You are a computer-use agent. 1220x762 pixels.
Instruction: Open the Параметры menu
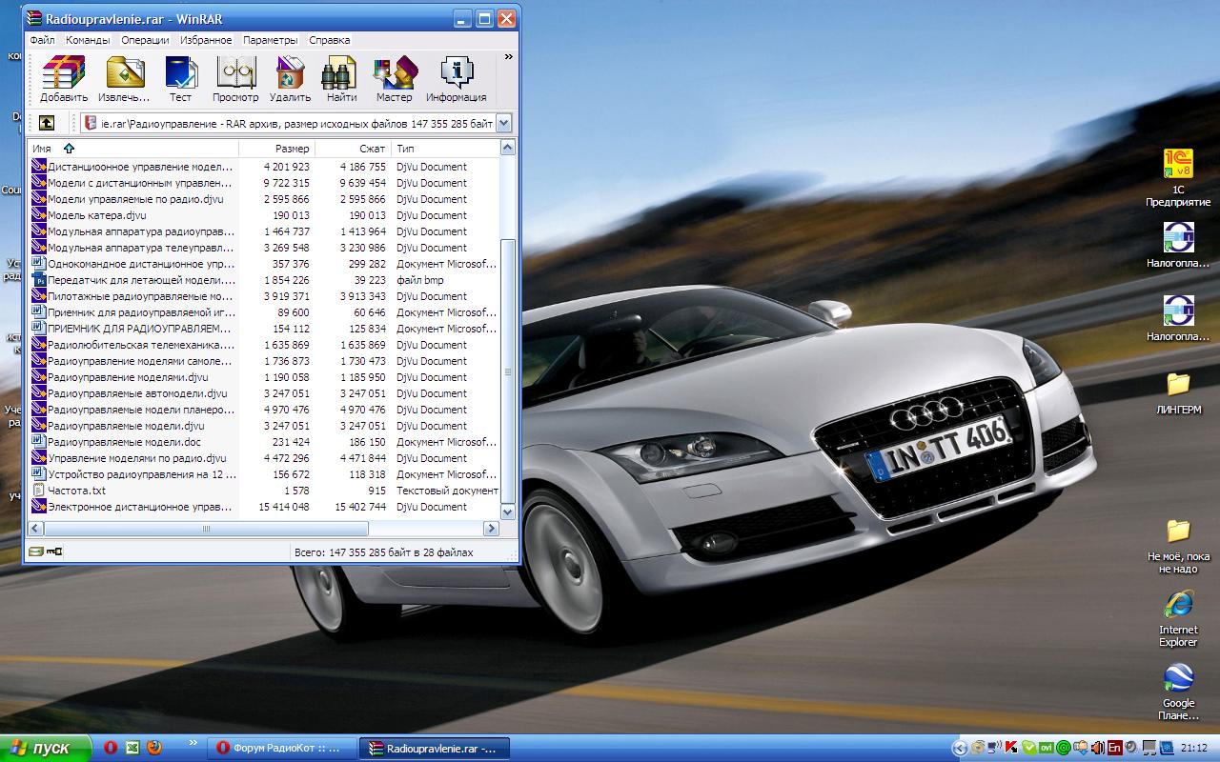click(x=270, y=40)
